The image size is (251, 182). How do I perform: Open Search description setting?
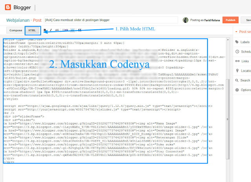click(x=242, y=80)
